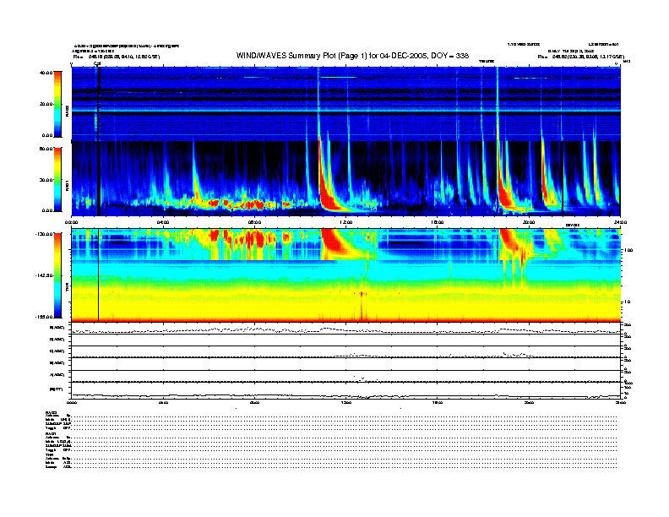Viewport: 669px width, 517px height.
Task: Click the RAD2 spectrogram panel
Action: [346, 103]
